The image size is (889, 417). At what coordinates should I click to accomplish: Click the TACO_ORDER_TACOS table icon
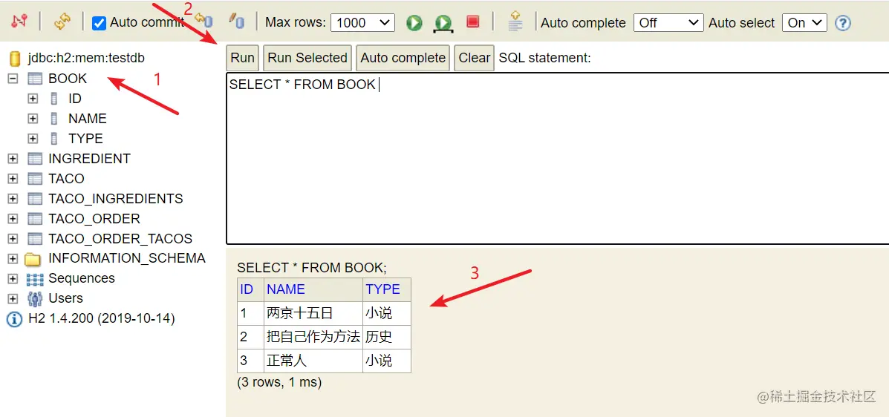(35, 239)
